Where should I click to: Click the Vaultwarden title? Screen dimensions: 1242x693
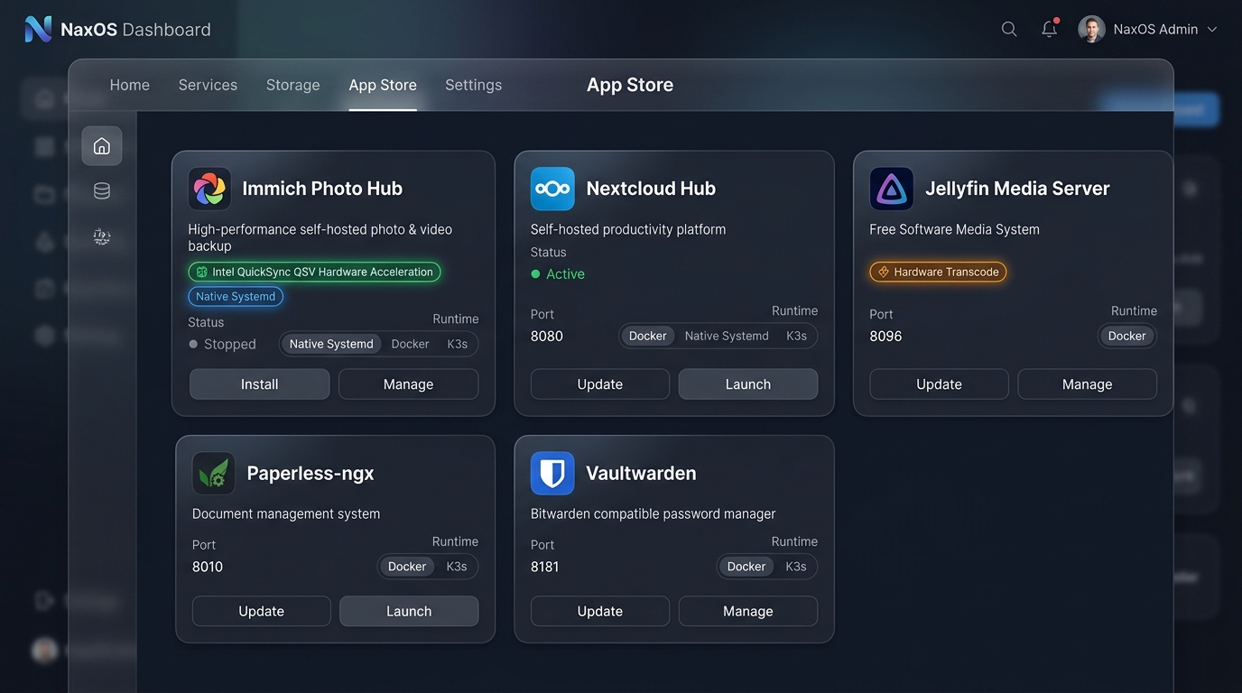[x=641, y=473]
